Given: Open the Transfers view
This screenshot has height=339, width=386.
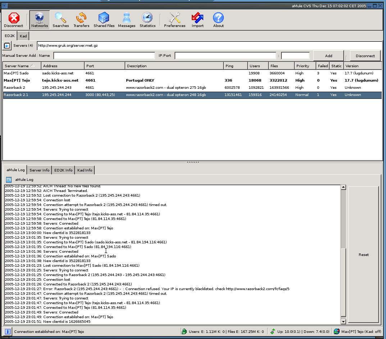Looking at the screenshot, I should (x=81, y=20).
